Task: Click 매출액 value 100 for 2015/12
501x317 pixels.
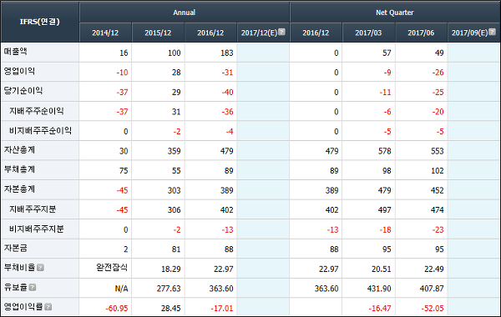Action: click(x=175, y=53)
